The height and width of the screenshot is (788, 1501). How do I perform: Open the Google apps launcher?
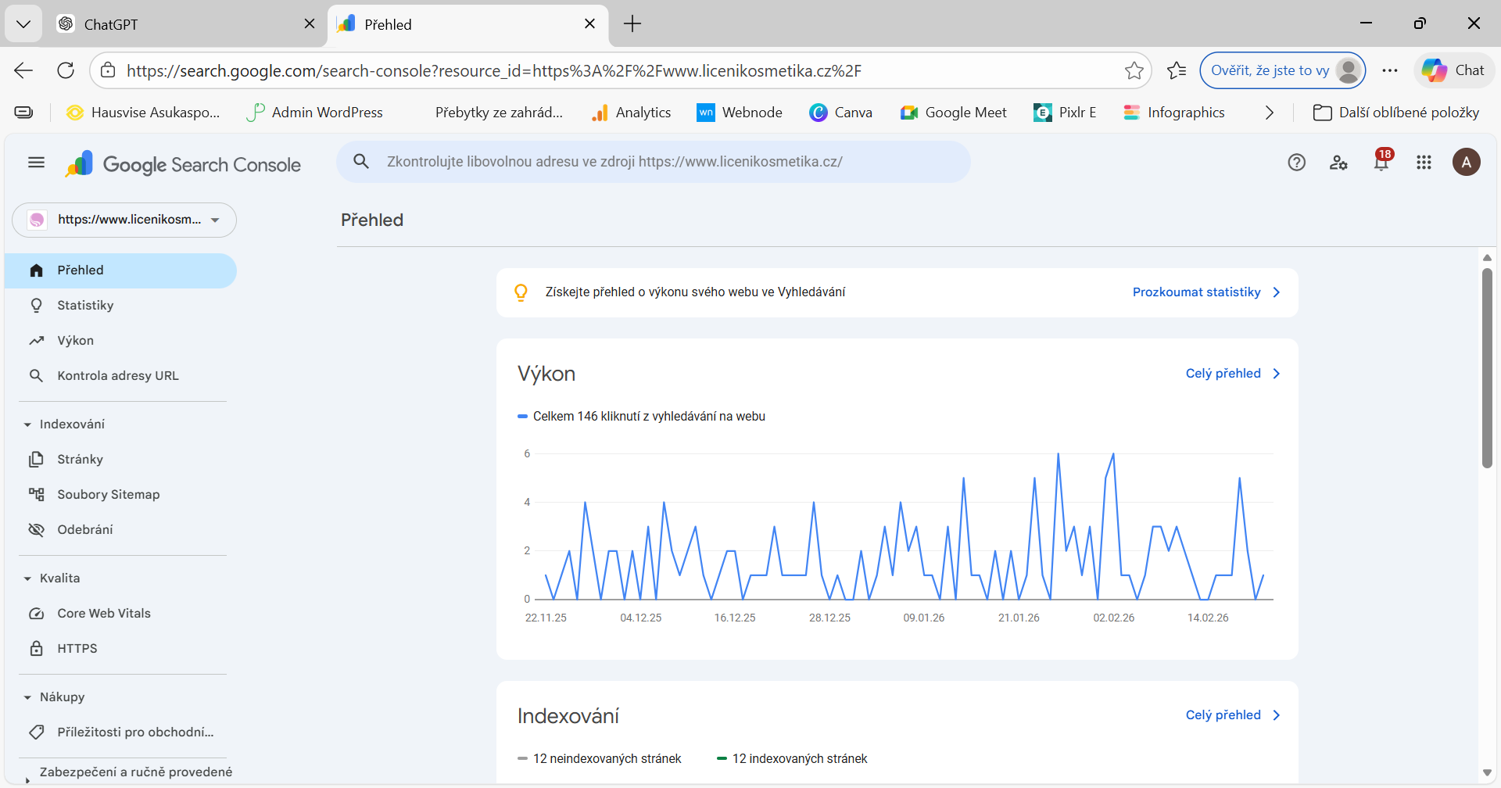click(1424, 162)
